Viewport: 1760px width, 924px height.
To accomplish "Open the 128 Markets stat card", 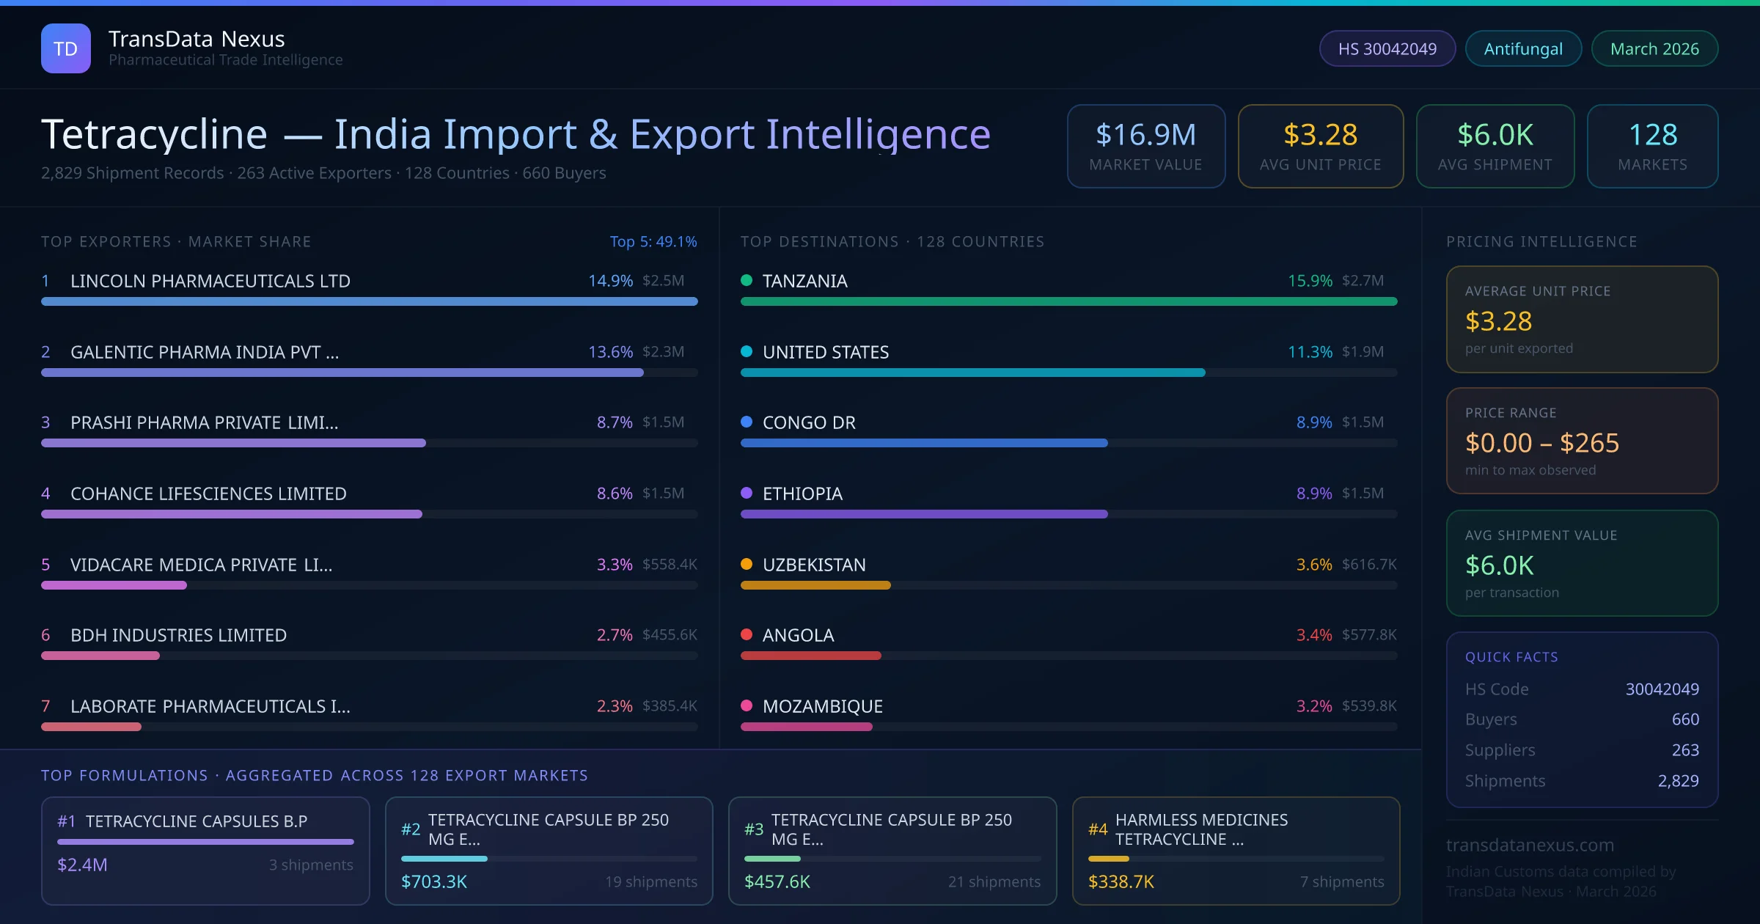I will click(x=1651, y=146).
